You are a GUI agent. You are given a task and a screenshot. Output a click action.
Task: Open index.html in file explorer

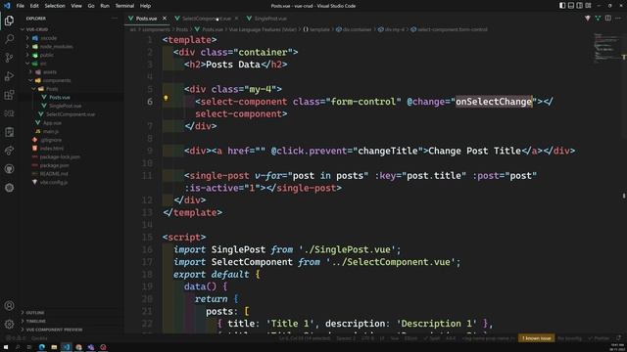(52, 149)
